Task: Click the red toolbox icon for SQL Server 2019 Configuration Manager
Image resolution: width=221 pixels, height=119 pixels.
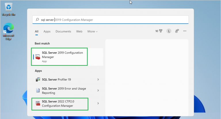Action: 38,57
